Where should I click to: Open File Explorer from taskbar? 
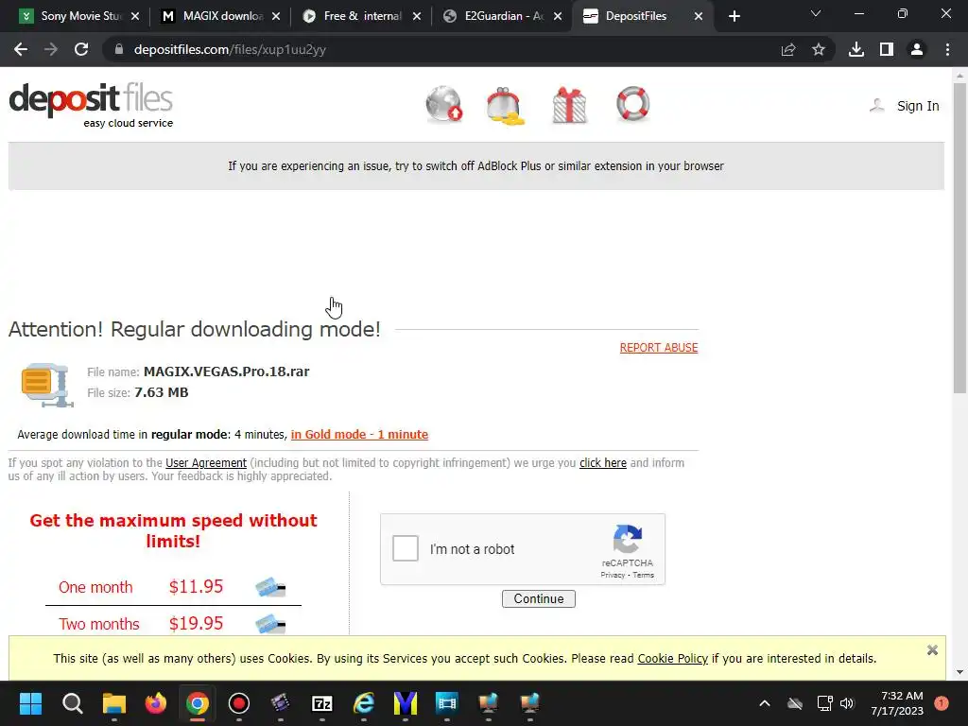click(114, 703)
